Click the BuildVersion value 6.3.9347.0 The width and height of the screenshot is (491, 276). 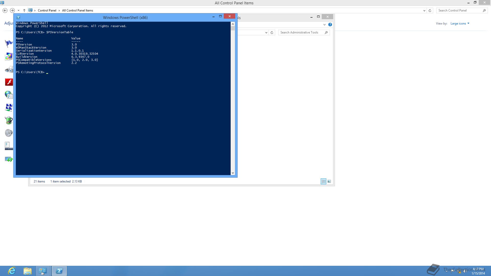pos(80,57)
